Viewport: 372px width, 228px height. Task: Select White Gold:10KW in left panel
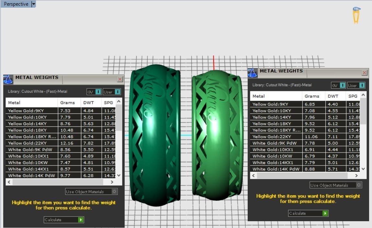tap(61, 163)
